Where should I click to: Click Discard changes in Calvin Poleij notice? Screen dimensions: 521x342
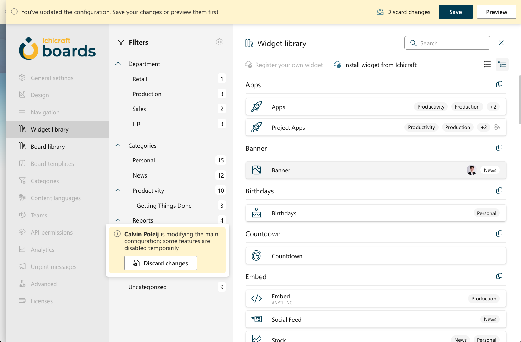coord(160,263)
